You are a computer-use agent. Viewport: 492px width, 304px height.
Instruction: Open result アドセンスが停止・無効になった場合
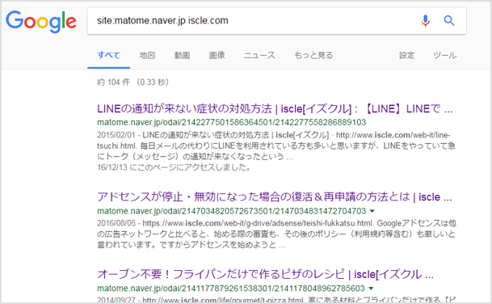coord(275,197)
